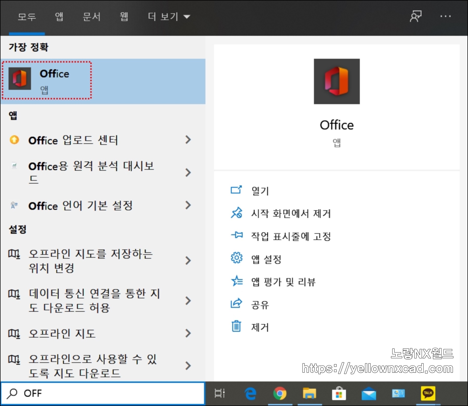Click the trash icon beside 제거
Viewport: 468px width, 406px height.
[x=236, y=326]
